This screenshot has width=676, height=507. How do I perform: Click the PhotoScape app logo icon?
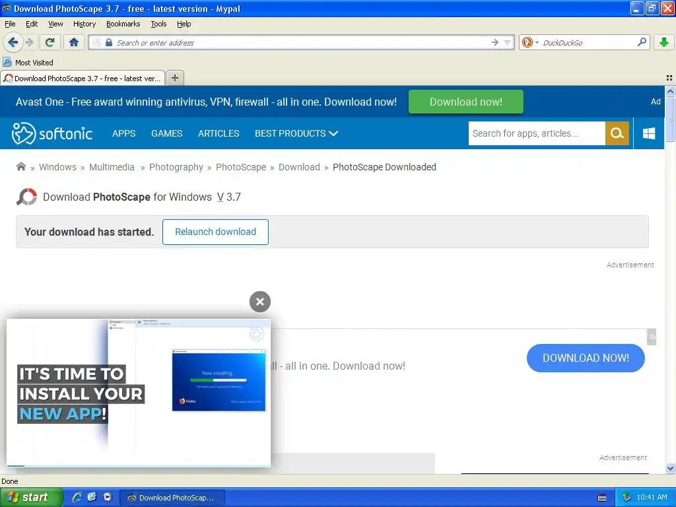coord(26,197)
